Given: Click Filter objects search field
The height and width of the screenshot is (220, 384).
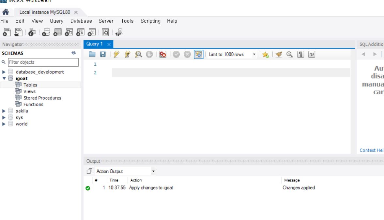Looking at the screenshot, I should point(43,62).
